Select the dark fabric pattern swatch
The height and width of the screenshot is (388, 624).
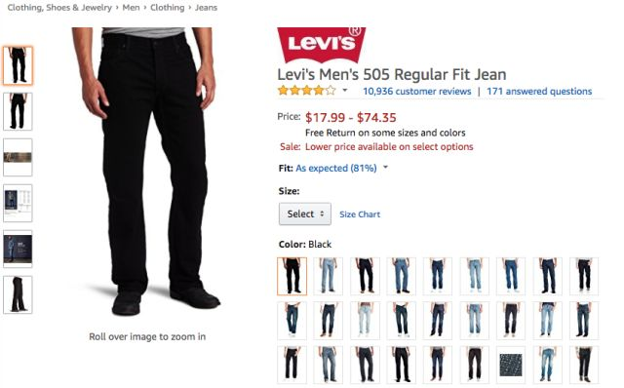click(511, 365)
